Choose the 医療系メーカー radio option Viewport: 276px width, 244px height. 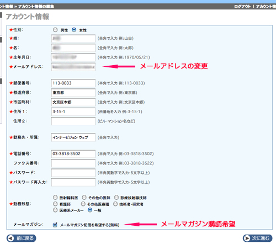pyautogui.click(x=55, y=210)
